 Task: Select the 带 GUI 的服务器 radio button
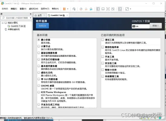click(39, 79)
